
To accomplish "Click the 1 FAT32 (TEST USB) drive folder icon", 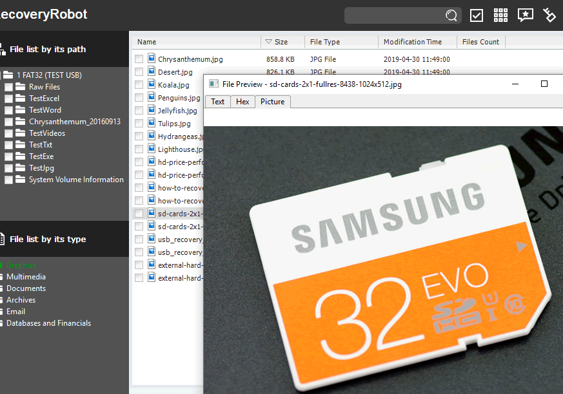I will [8, 75].
